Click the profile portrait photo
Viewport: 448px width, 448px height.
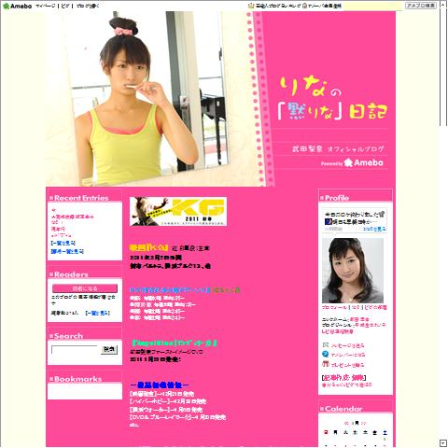pos(353,271)
